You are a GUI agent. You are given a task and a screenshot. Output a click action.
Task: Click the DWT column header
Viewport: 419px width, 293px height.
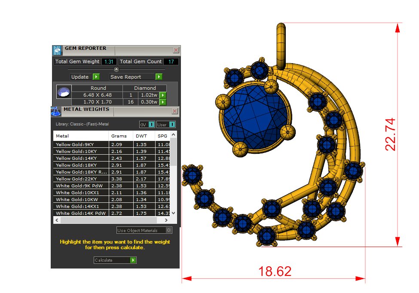click(x=144, y=136)
